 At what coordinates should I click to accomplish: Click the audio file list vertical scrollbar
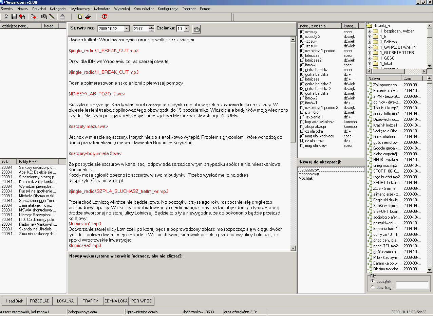(x=430, y=174)
